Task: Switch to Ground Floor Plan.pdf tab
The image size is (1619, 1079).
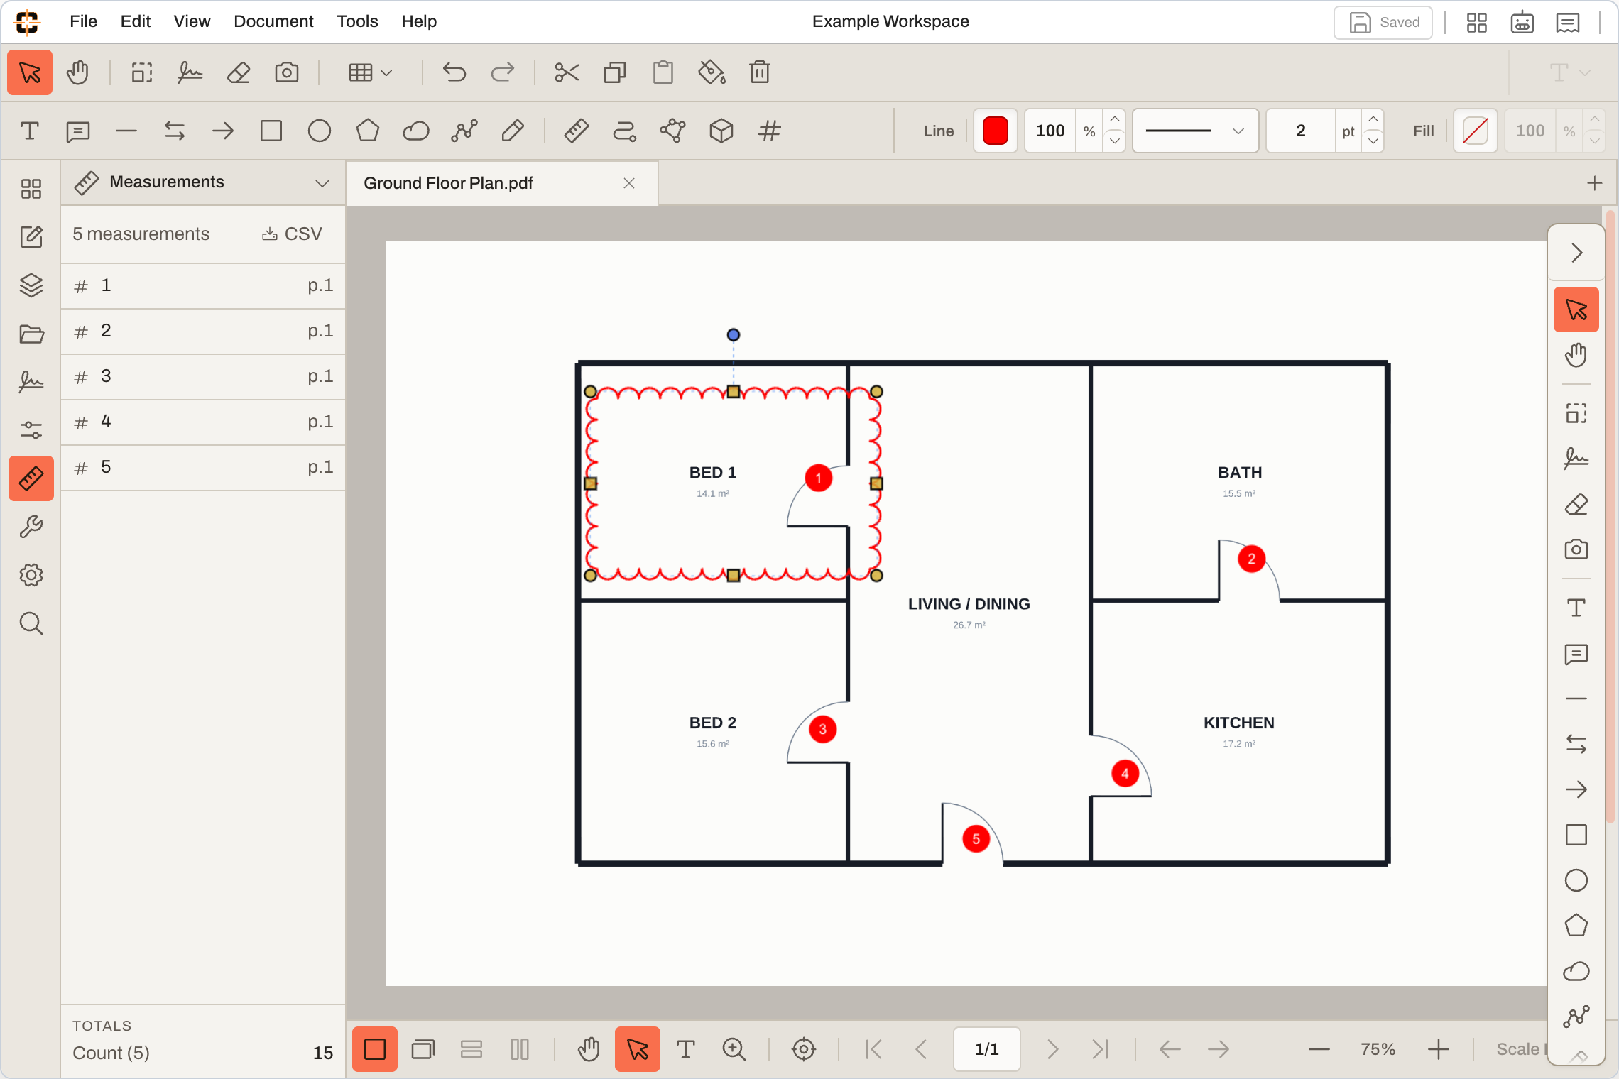Action: (x=448, y=183)
